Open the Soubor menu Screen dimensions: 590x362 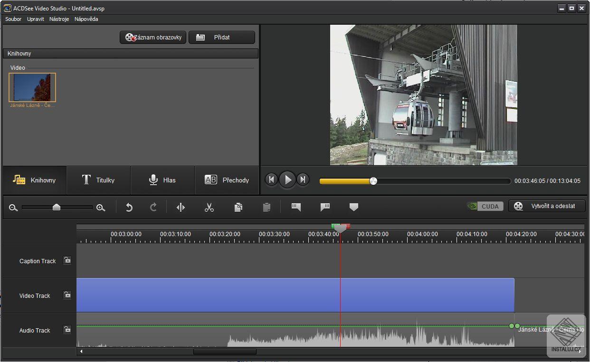tap(13, 19)
